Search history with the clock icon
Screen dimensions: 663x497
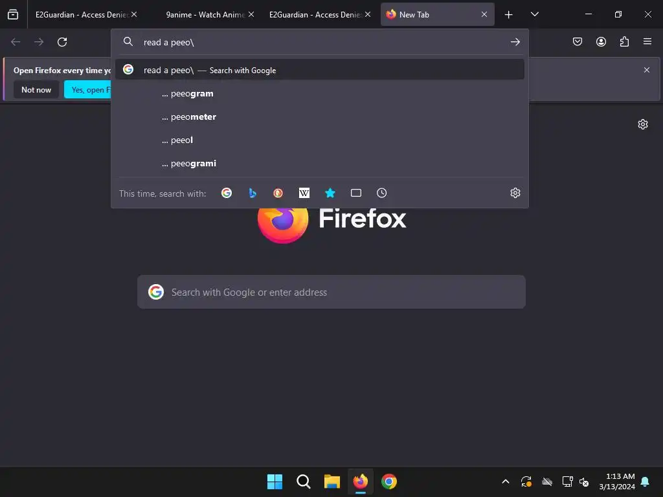pos(382,193)
